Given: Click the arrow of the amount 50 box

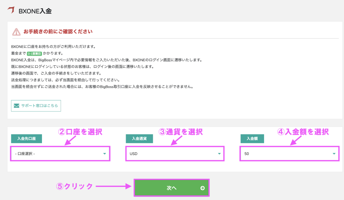Looking at the screenshot, I should (x=334, y=154).
